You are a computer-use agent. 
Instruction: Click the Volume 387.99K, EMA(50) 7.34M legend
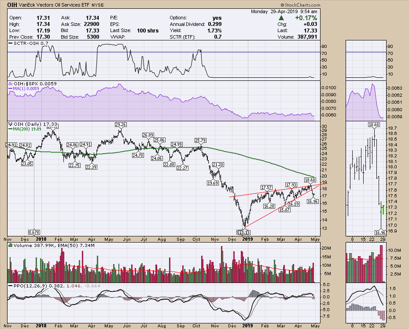54,245
